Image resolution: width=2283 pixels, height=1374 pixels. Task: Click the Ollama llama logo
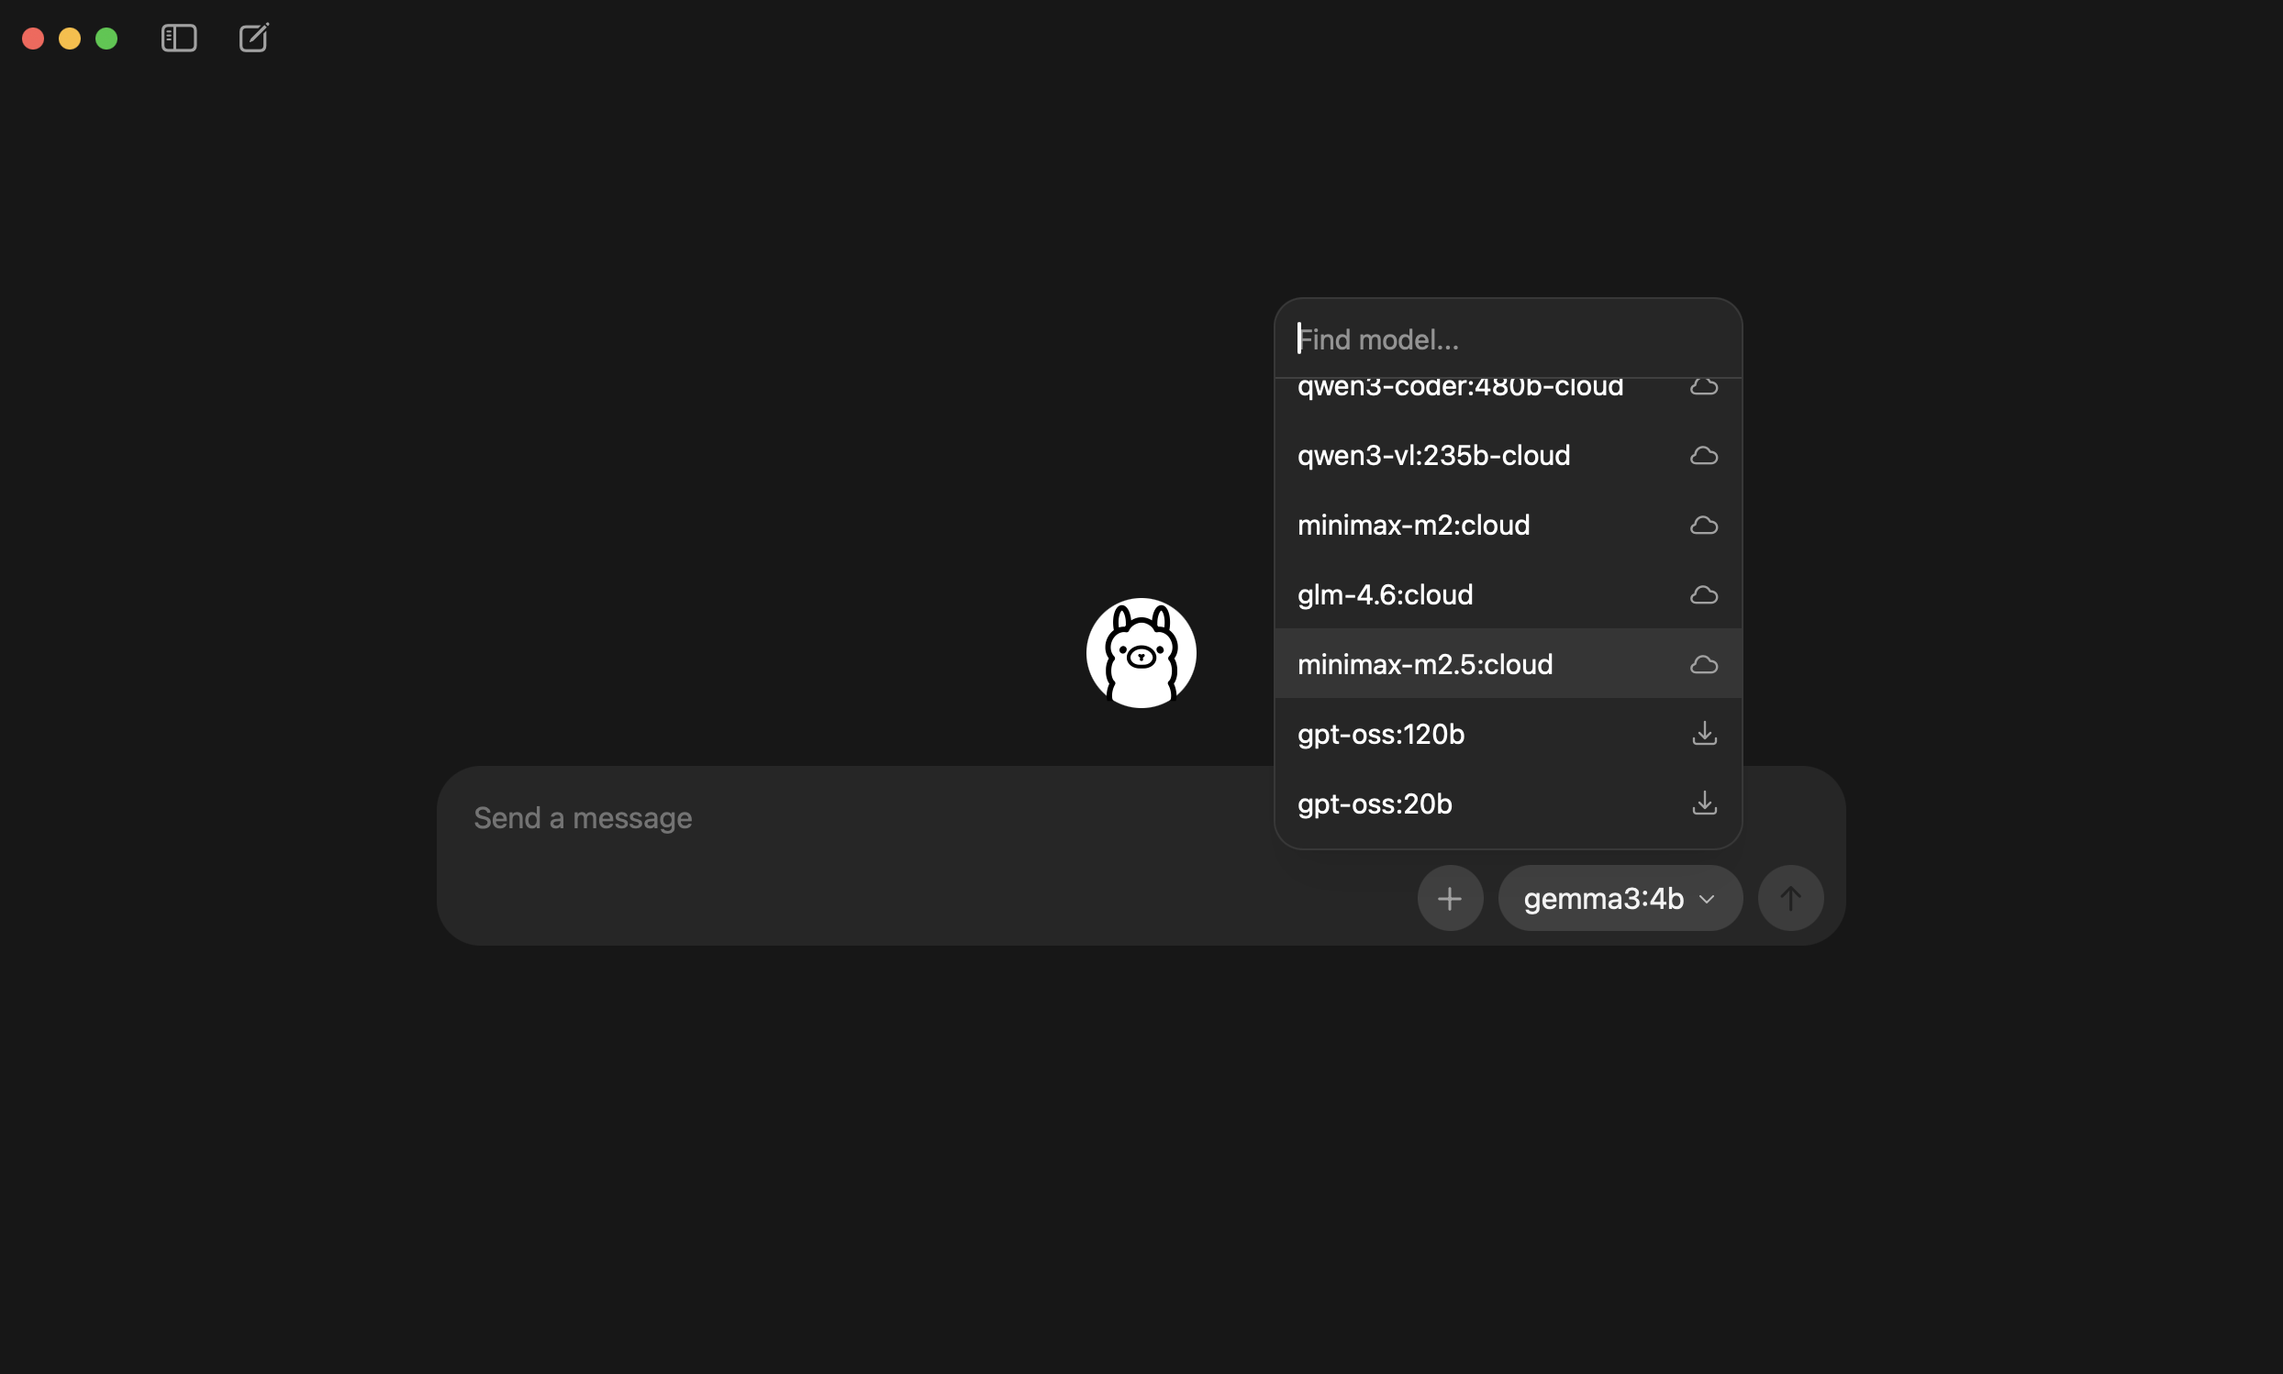tap(1141, 653)
